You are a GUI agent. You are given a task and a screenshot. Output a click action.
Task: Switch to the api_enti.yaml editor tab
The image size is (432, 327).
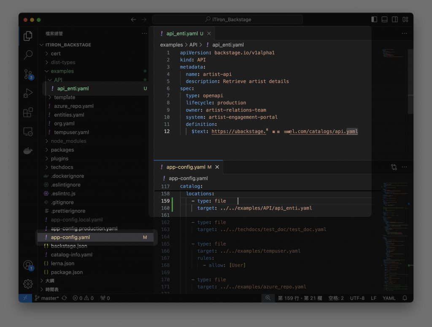[x=184, y=33]
